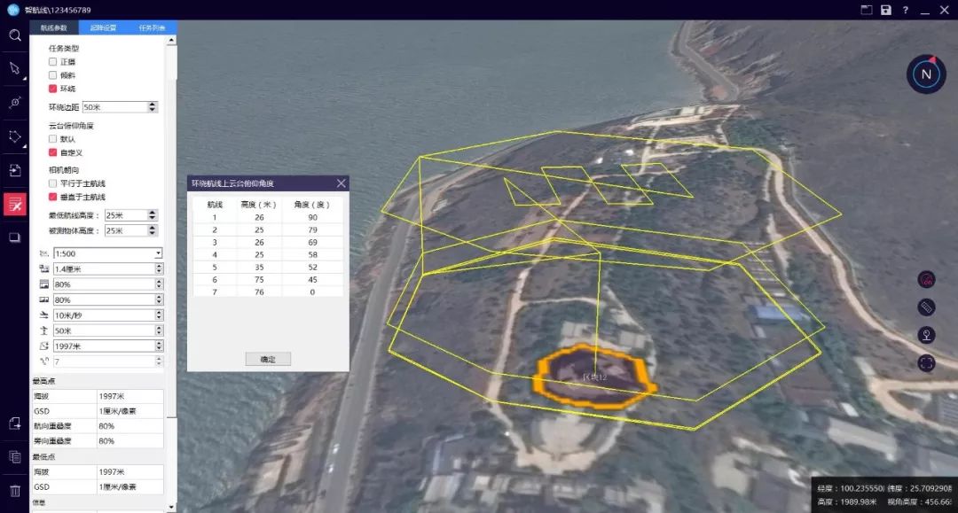
Task: Enable the 倾斜 task type checkbox
Action: click(53, 76)
